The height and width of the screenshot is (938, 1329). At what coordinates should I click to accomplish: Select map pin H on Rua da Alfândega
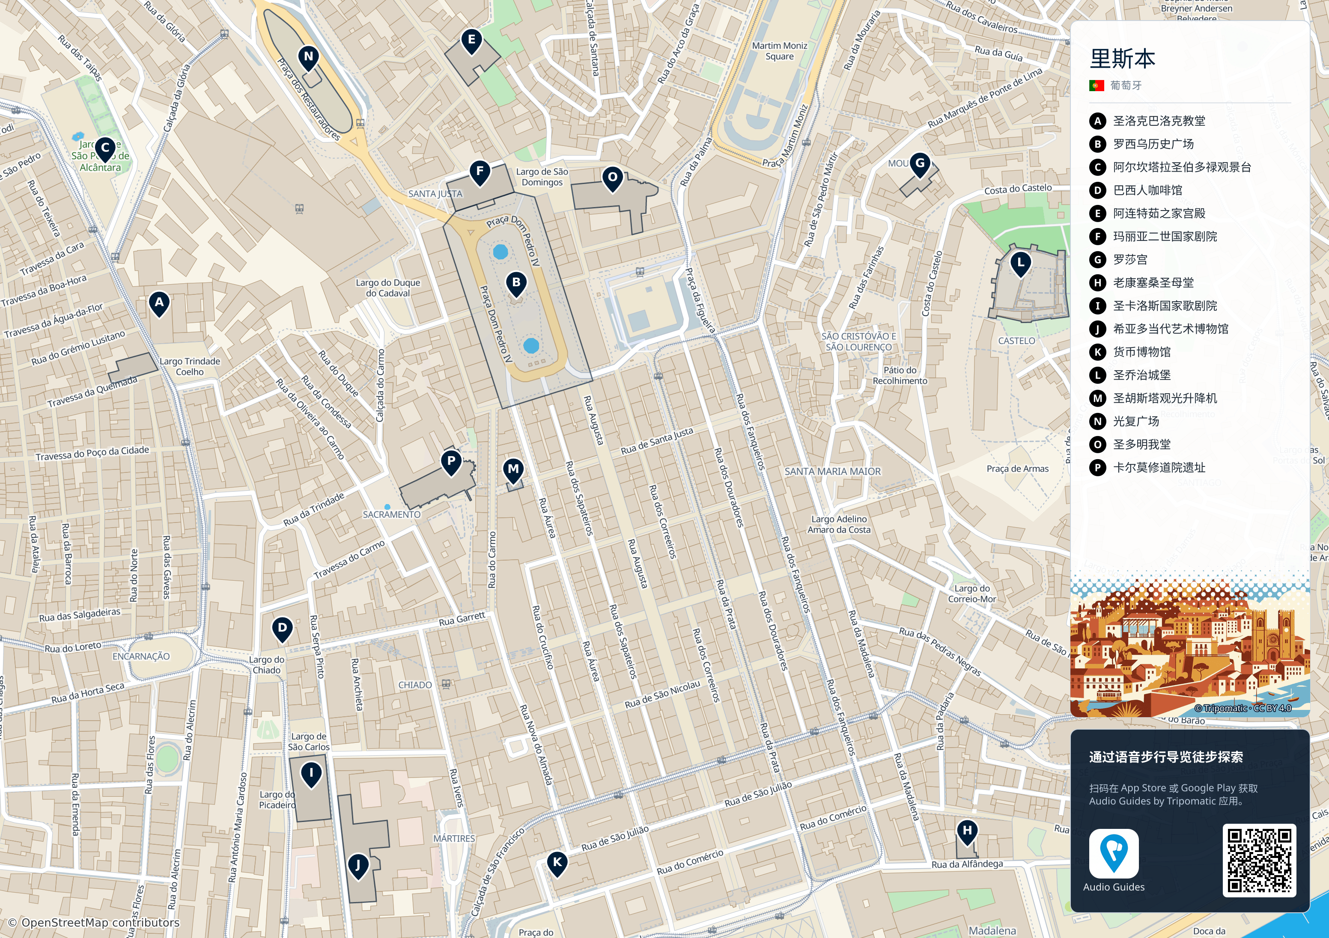pyautogui.click(x=967, y=832)
